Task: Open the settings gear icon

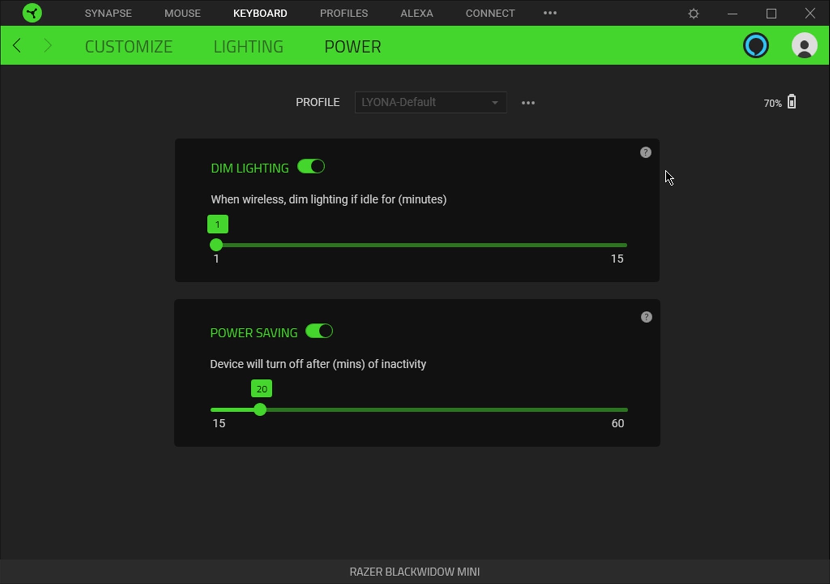Action: 693,14
